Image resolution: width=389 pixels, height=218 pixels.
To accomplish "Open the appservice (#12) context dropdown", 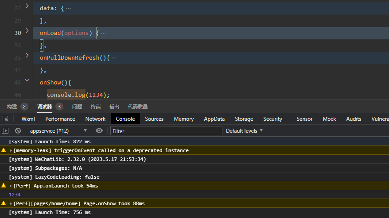I will (58, 131).
